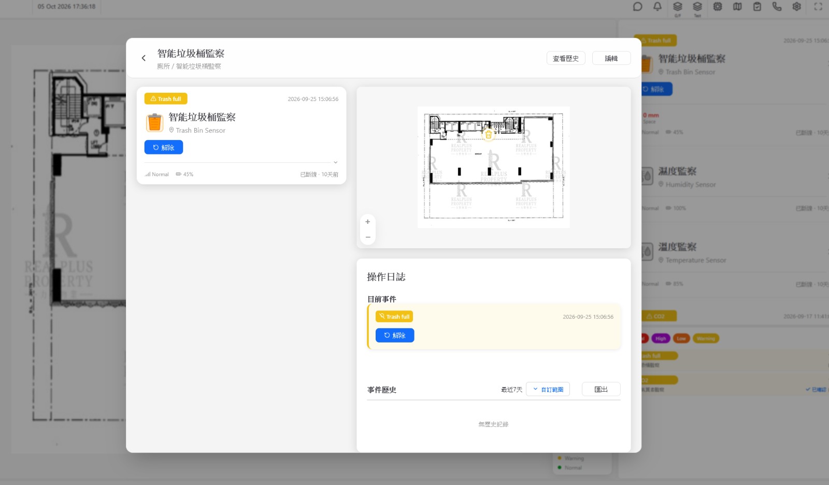Open 查看歷史 history view

click(566, 58)
